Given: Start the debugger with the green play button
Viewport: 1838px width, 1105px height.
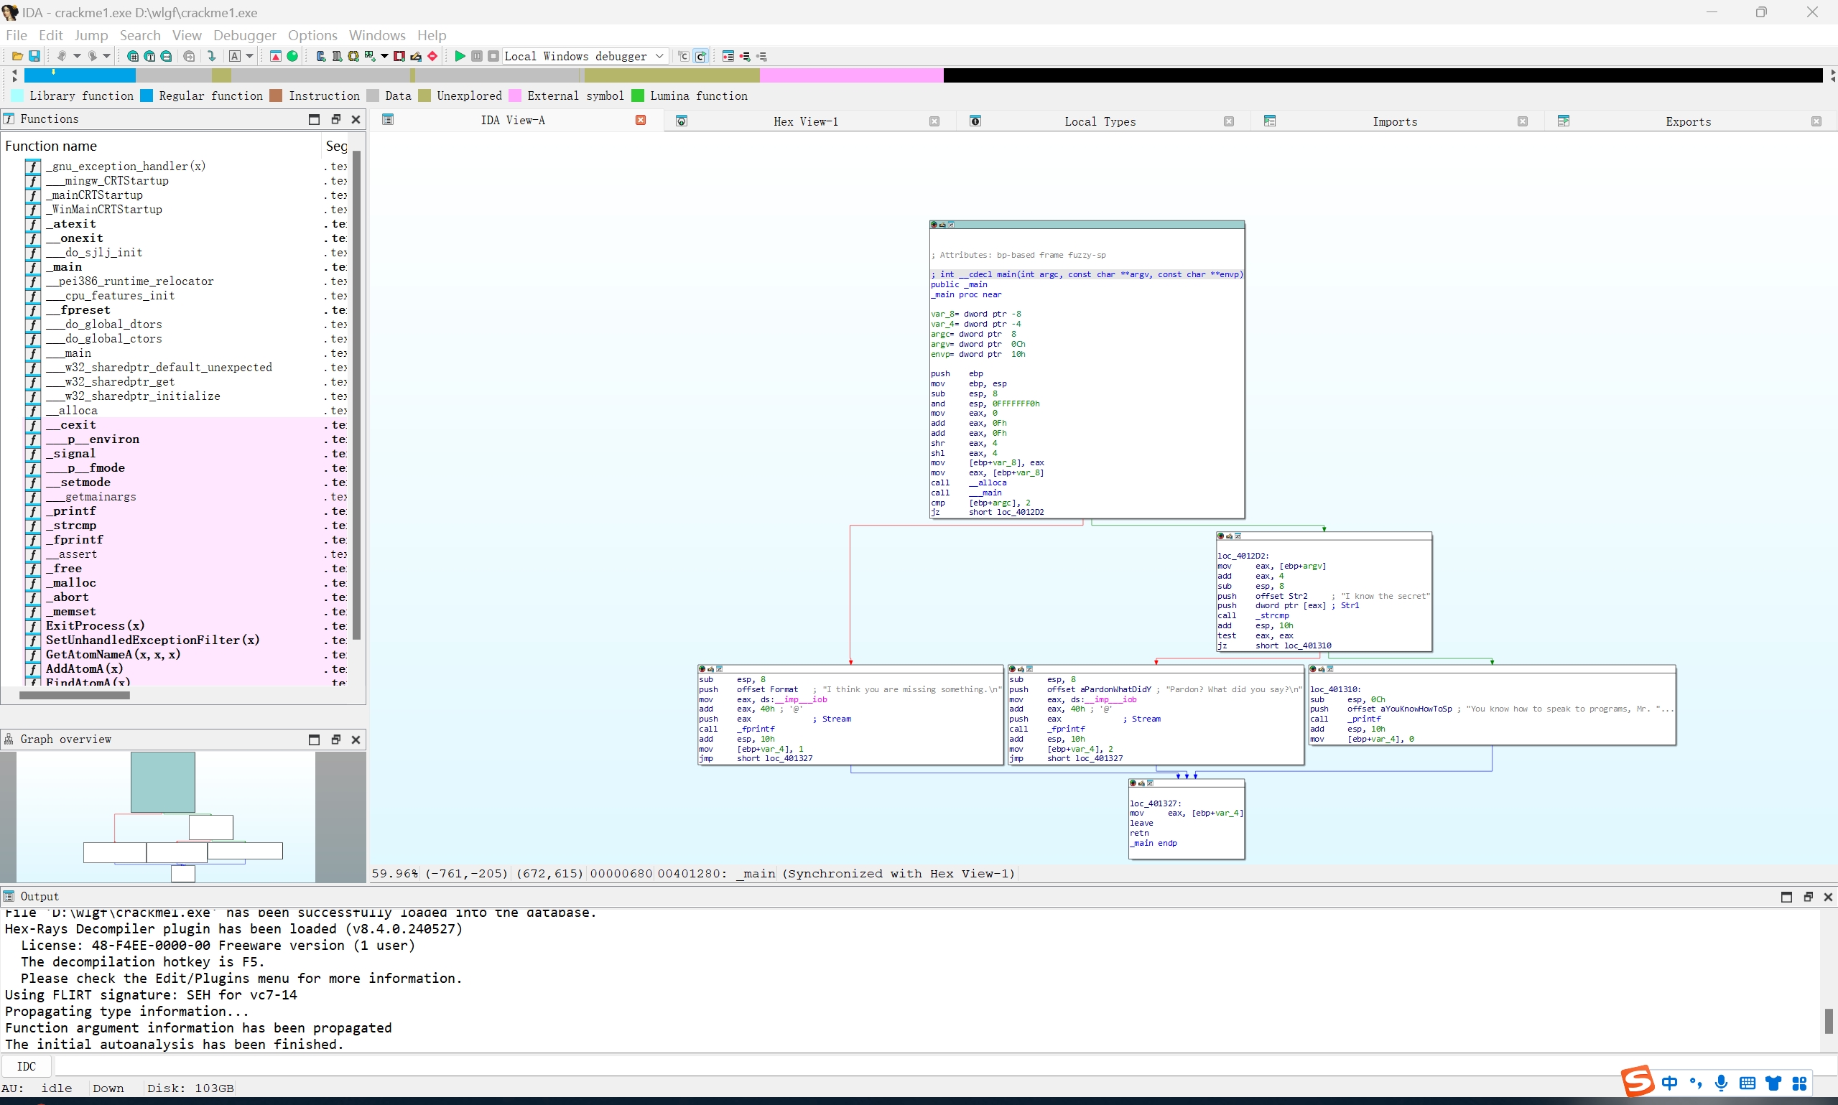Looking at the screenshot, I should [460, 56].
